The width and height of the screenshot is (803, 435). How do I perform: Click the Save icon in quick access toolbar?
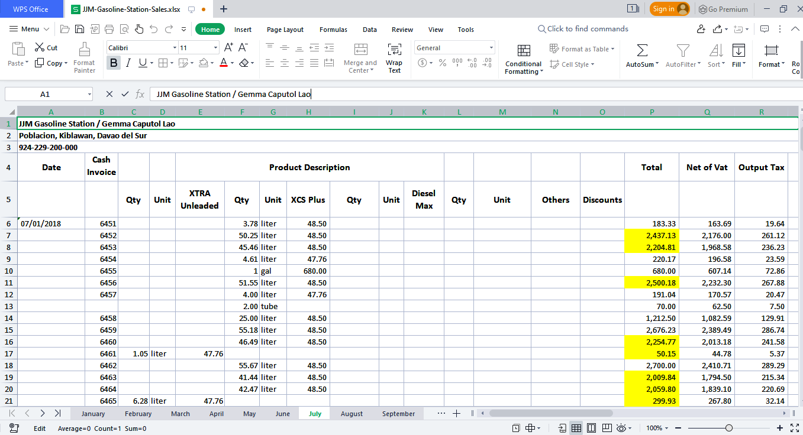[x=79, y=29]
